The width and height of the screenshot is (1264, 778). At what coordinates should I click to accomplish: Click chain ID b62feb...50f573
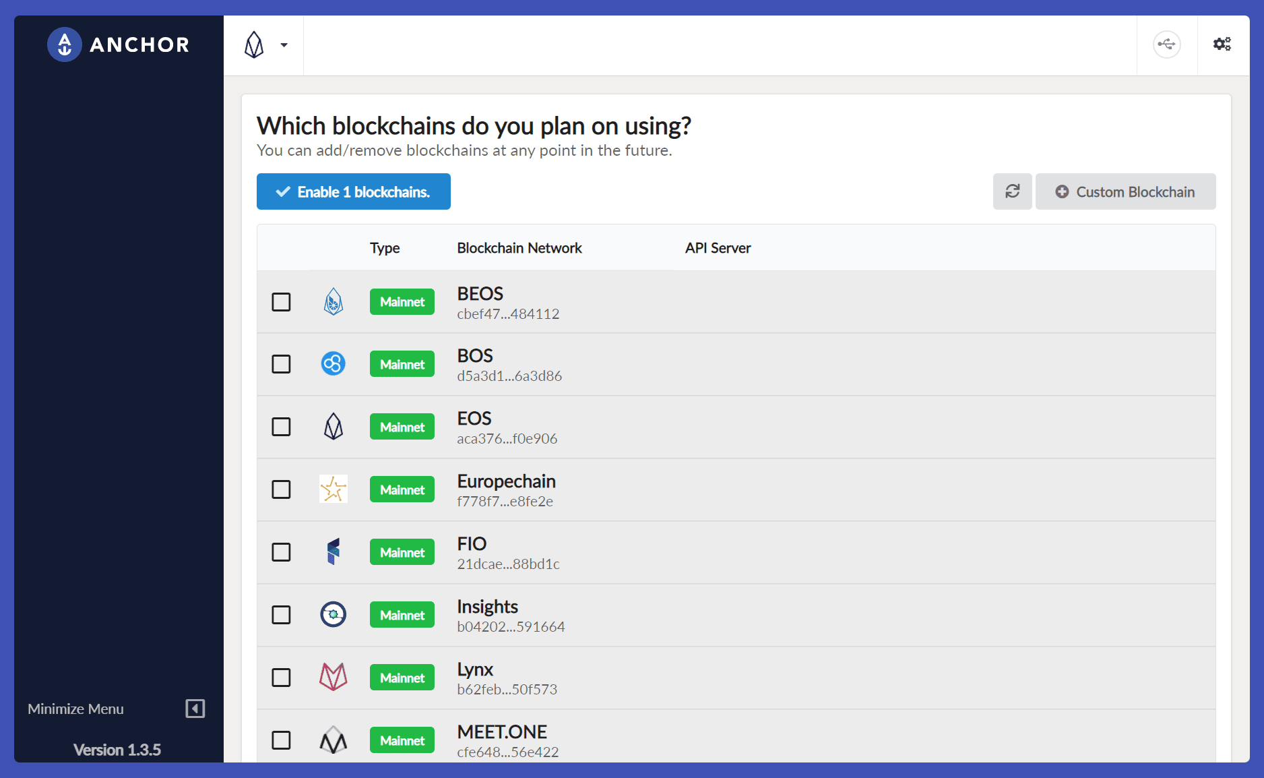pyautogui.click(x=507, y=689)
